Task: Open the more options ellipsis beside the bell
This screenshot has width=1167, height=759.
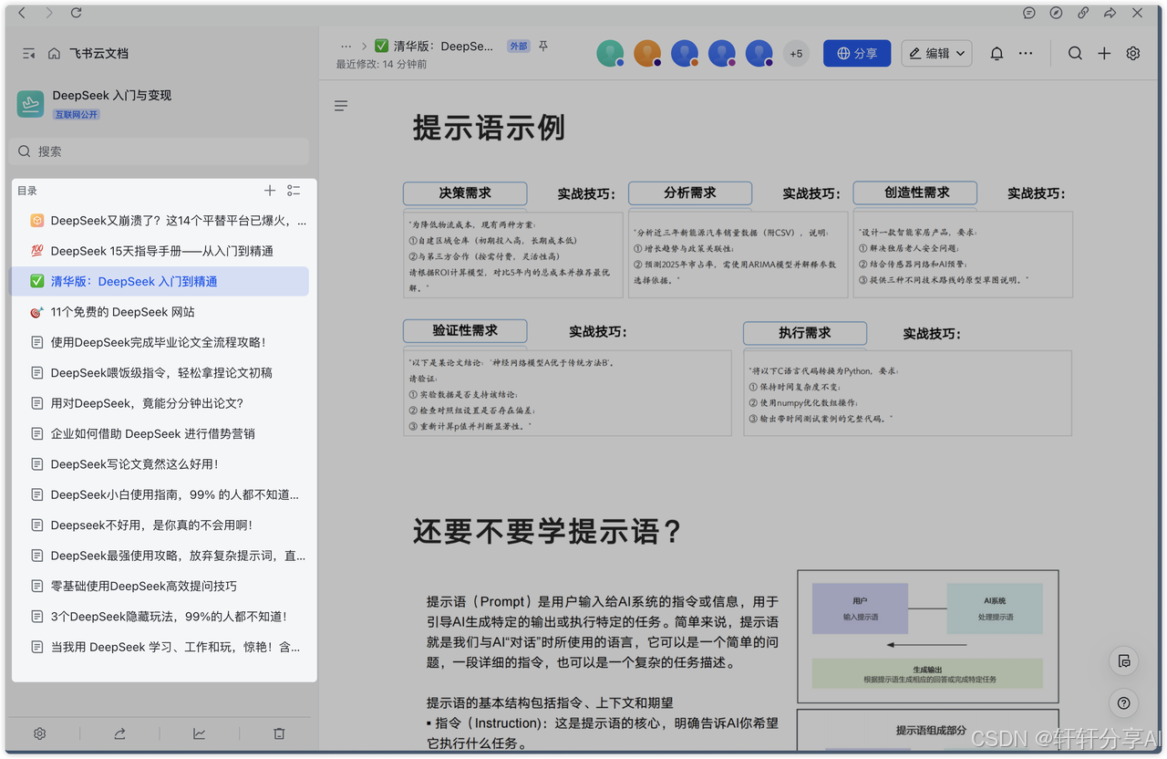Action: pyautogui.click(x=1026, y=54)
